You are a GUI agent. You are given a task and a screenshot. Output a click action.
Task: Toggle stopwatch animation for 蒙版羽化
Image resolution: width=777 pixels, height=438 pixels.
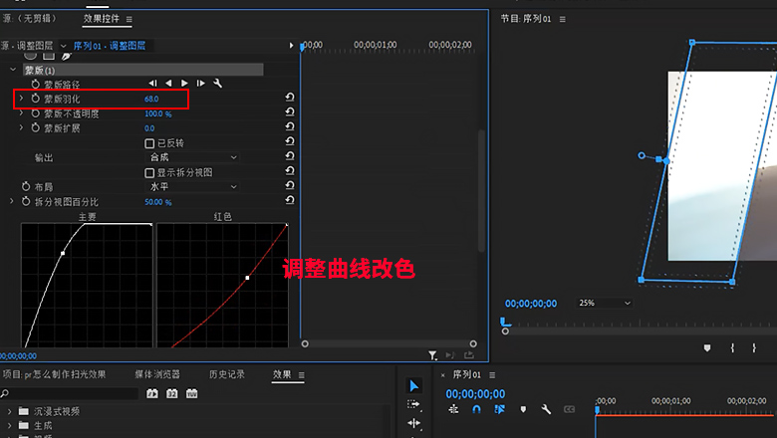(x=35, y=99)
